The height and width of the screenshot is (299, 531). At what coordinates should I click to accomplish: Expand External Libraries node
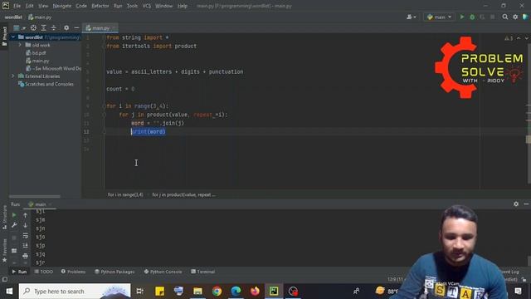click(x=13, y=76)
